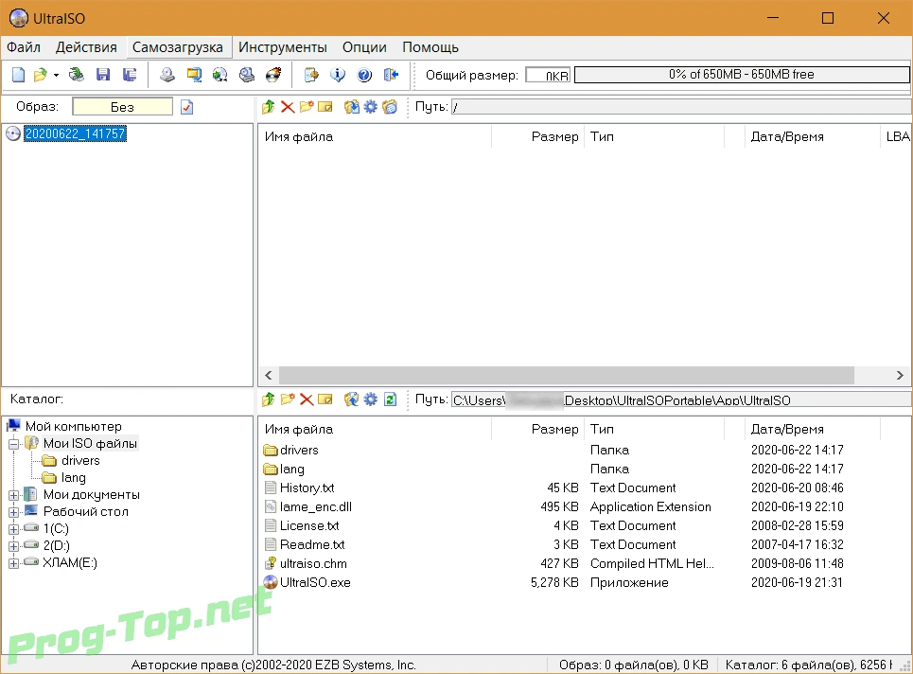Click the gear icon in image pane toolbar
This screenshot has height=674, width=913.
tap(370, 107)
